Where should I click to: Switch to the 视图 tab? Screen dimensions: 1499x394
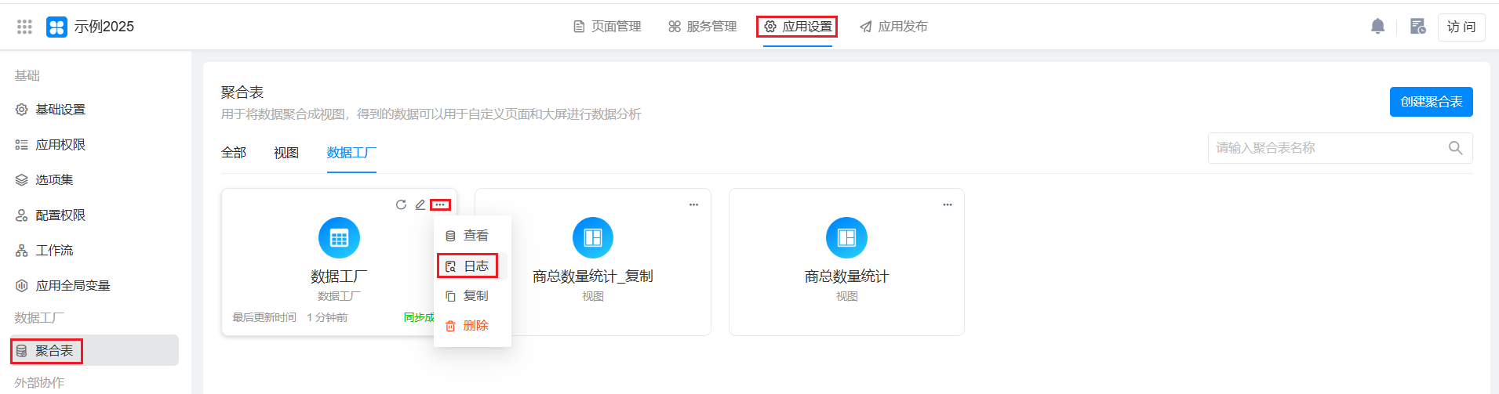pos(286,153)
